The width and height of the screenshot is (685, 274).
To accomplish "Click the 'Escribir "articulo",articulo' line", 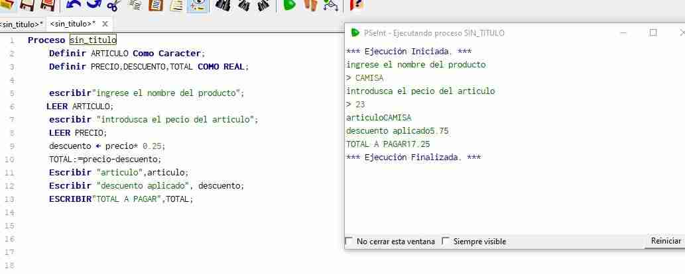I will 119,172.
